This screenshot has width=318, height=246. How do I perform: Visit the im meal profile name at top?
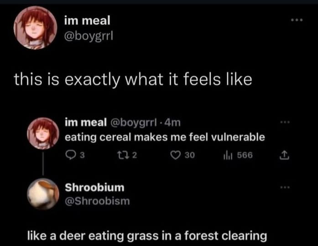click(88, 20)
